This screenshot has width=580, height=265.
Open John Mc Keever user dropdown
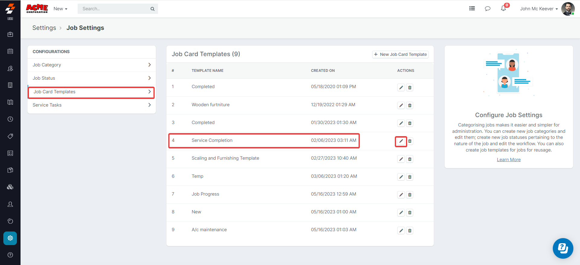[539, 9]
